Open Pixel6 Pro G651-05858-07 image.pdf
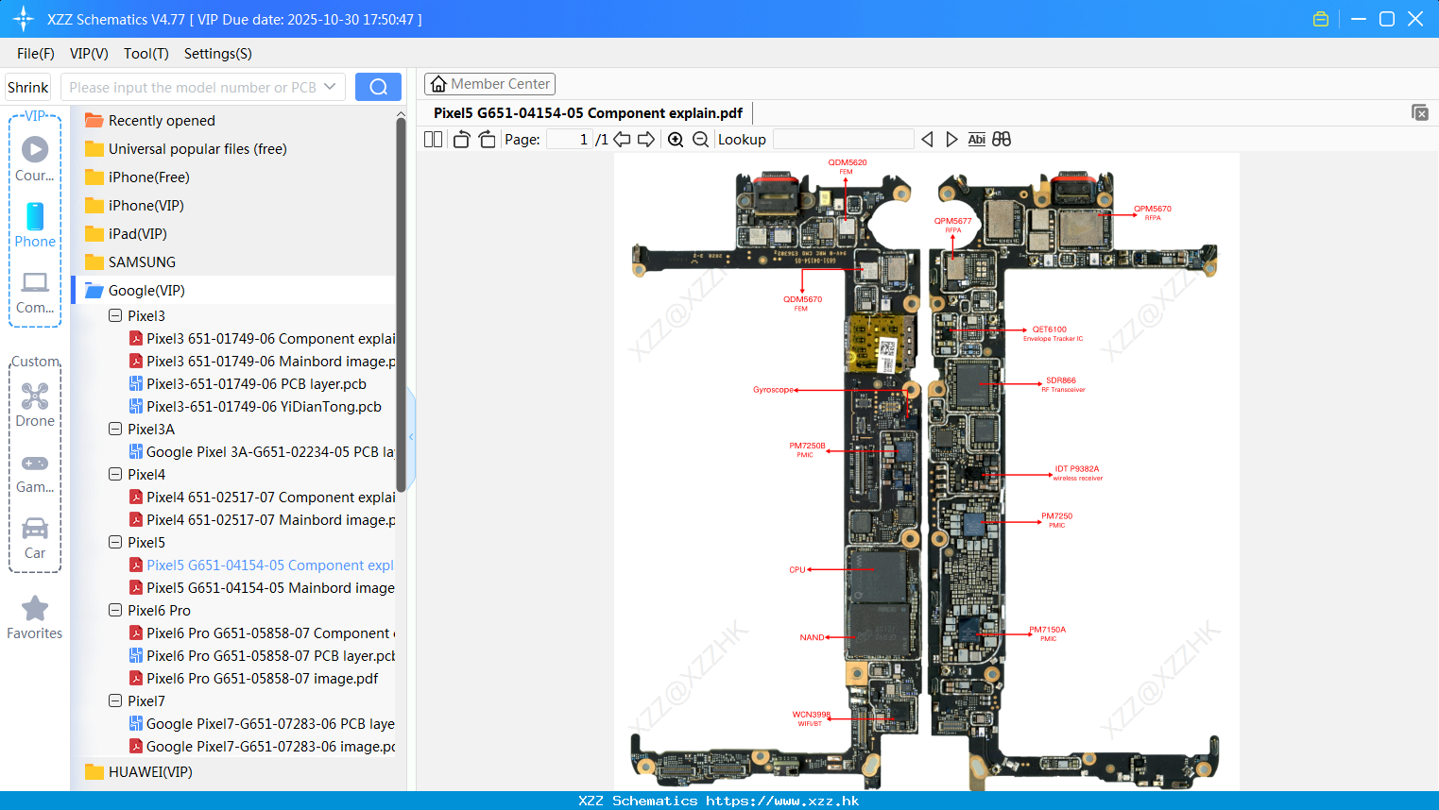The width and height of the screenshot is (1439, 810). [253, 679]
